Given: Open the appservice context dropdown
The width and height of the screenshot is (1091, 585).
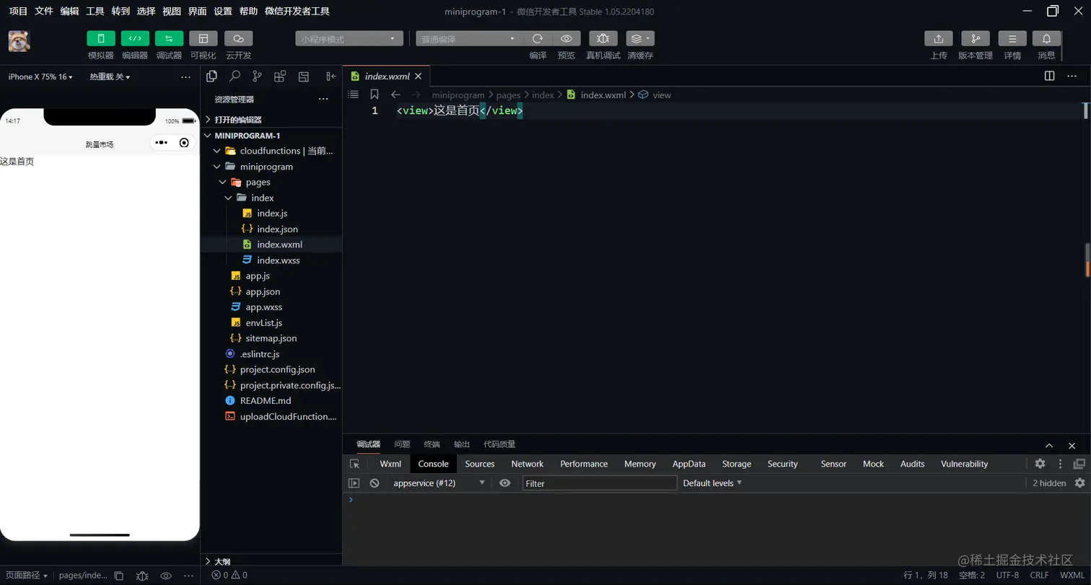Looking at the screenshot, I should (x=439, y=483).
